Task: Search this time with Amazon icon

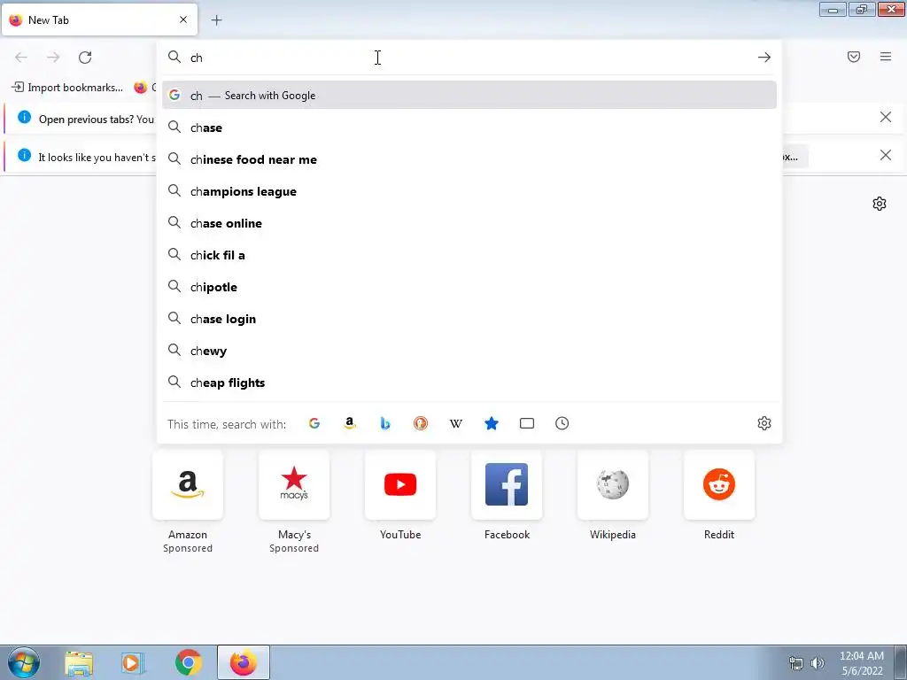Action: (349, 423)
